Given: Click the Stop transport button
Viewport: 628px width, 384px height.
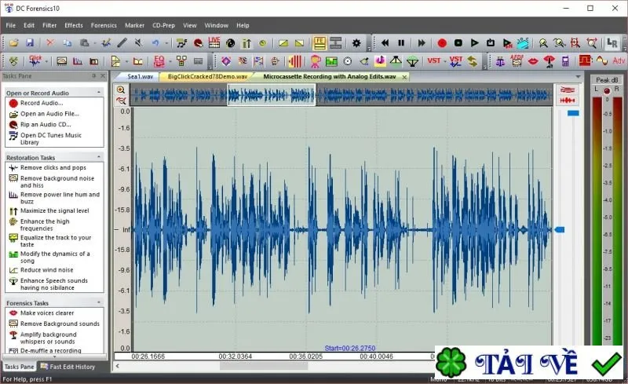Looking at the screenshot, I should 458,43.
